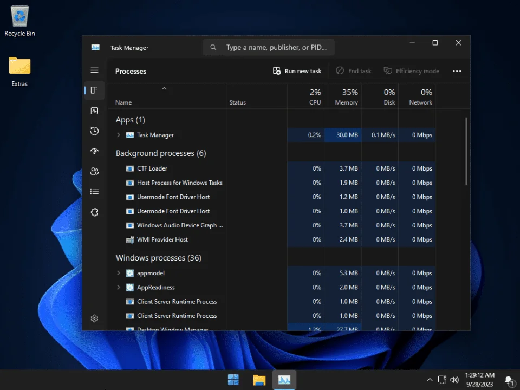Expand the AppReadiness process group
Image resolution: width=520 pixels, height=390 pixels.
click(x=119, y=287)
